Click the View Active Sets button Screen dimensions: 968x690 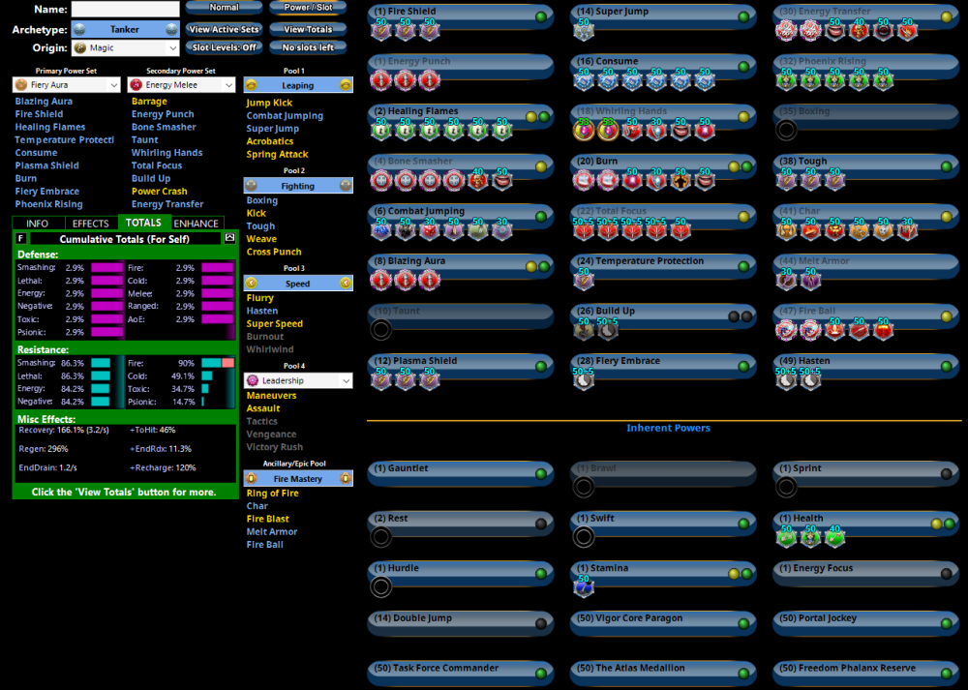[x=224, y=29]
